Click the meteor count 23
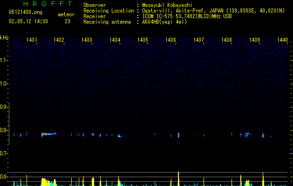This screenshot has height=186, width=293. click(x=68, y=21)
